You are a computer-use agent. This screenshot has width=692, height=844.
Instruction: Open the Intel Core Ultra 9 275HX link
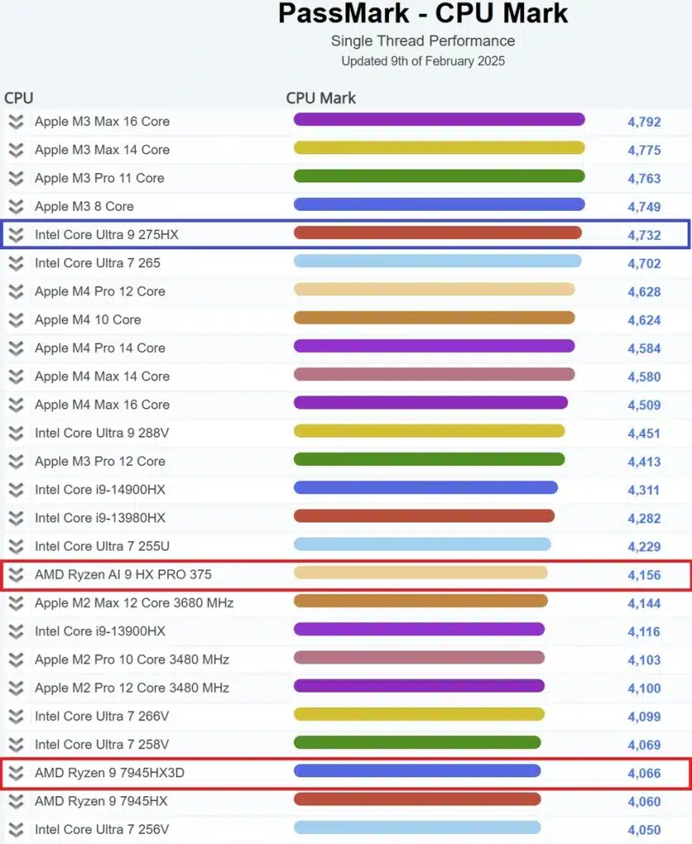(106, 235)
